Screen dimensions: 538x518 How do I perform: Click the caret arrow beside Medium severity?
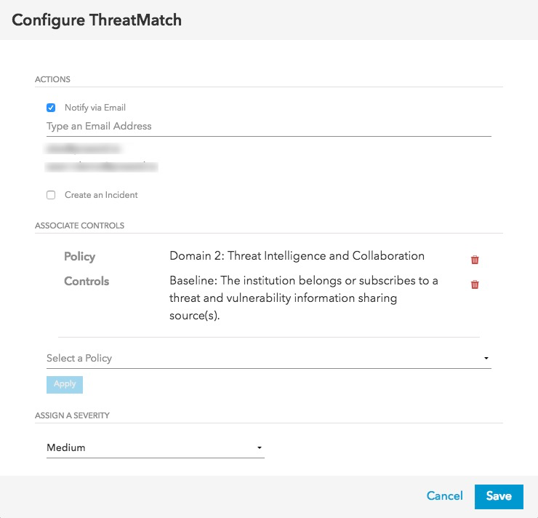260,448
